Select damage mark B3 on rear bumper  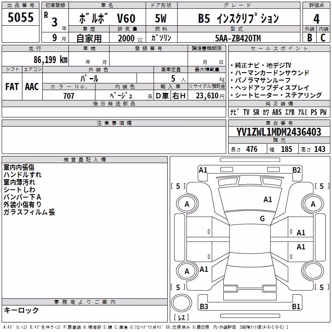coord(204,306)
